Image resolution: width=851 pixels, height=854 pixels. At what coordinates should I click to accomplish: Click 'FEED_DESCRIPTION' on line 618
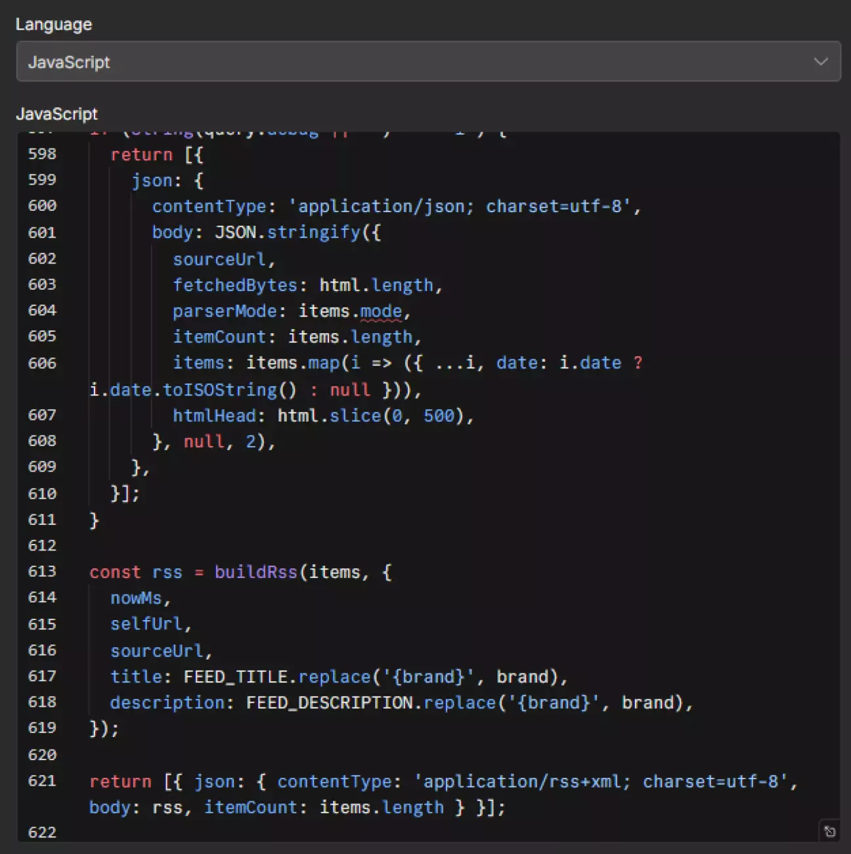pos(330,703)
